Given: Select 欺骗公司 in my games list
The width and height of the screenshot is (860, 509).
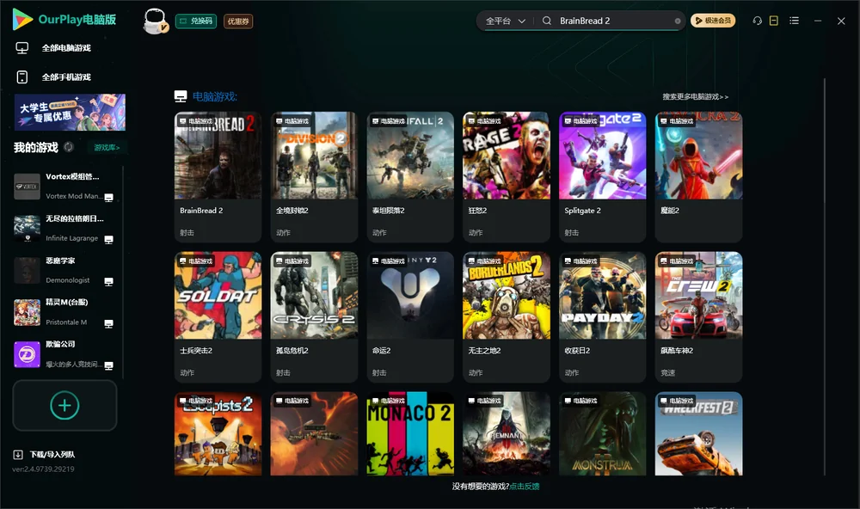Looking at the screenshot, I should 64,354.
